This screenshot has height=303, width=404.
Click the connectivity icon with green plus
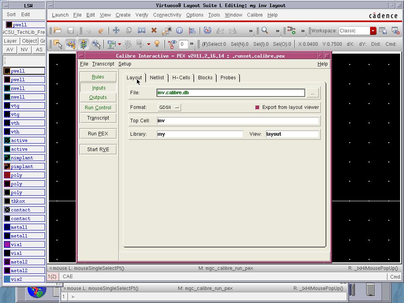pos(291,30)
